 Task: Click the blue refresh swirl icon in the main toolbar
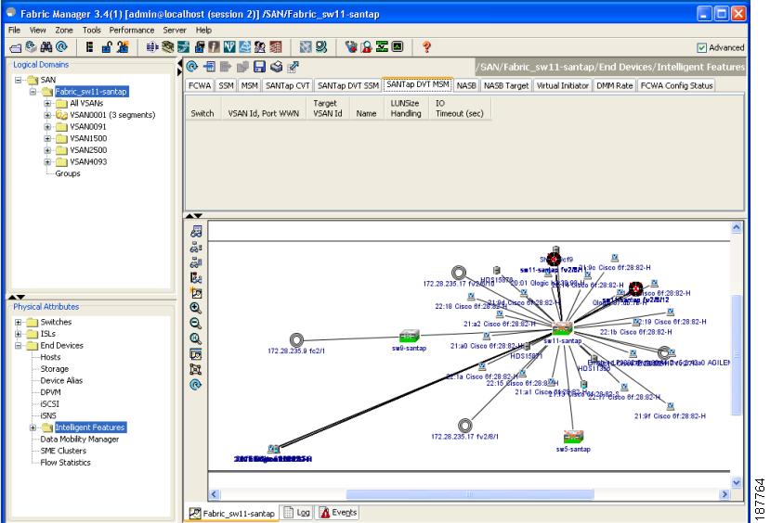61,47
